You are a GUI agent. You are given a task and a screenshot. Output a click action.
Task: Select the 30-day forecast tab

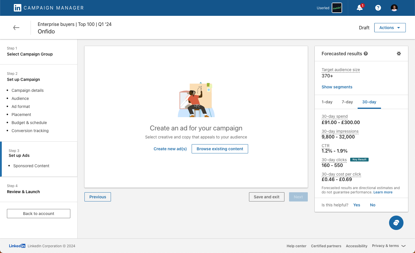369,102
